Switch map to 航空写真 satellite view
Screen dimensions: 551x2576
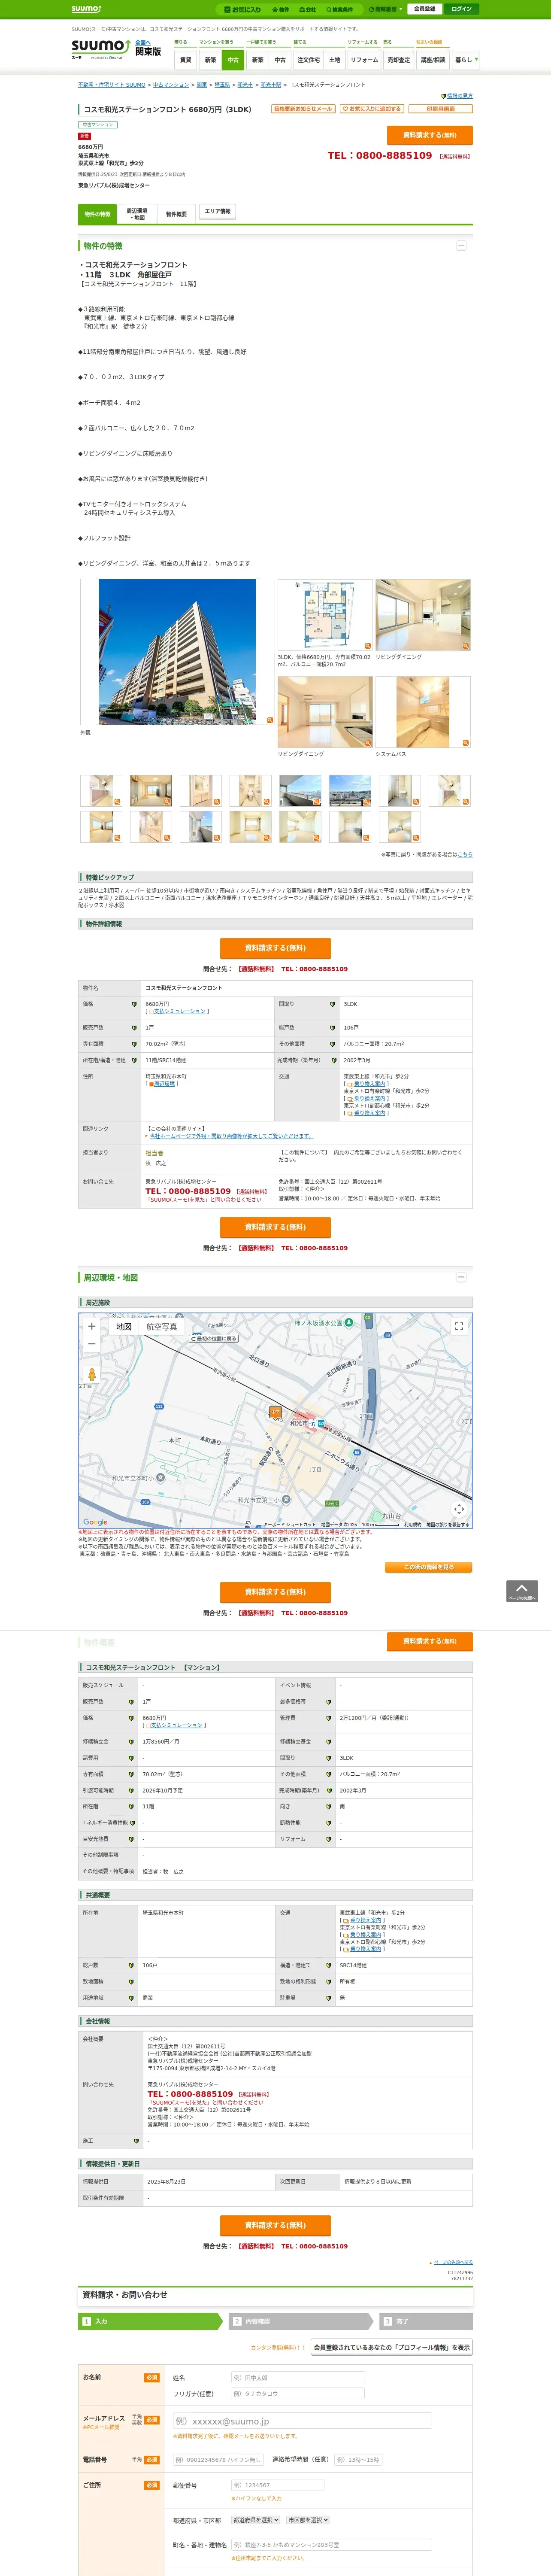(x=162, y=1327)
